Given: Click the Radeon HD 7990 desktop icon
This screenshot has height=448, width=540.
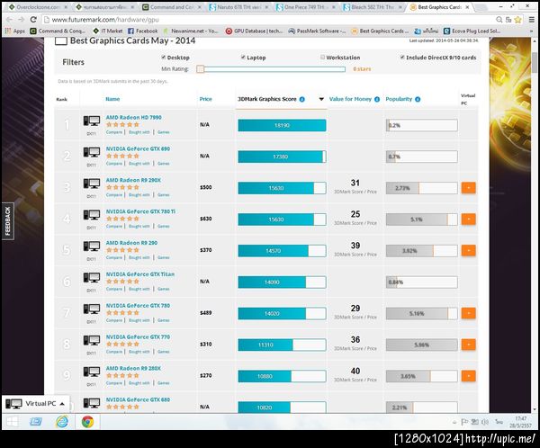Looking at the screenshot, I should 92,121.
